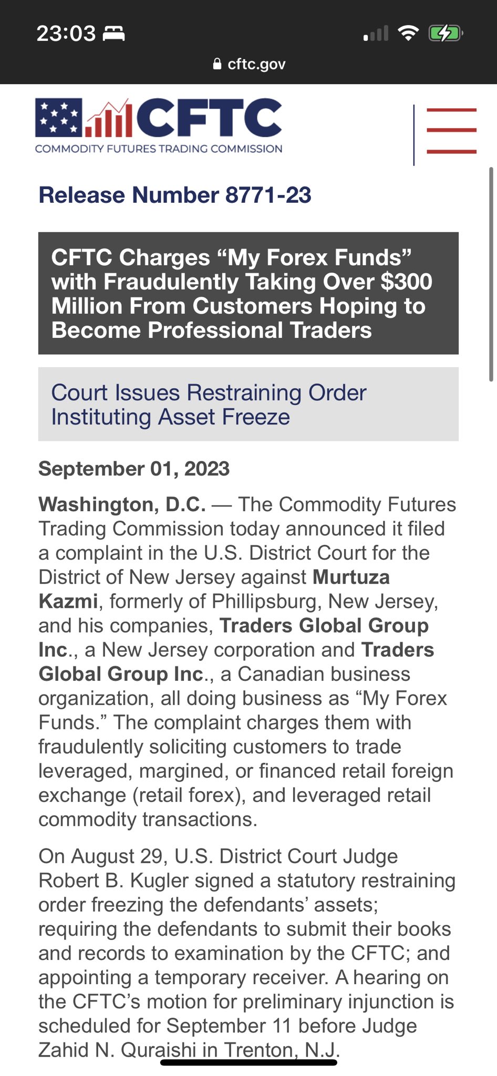Open the red hamburger menu

451,131
